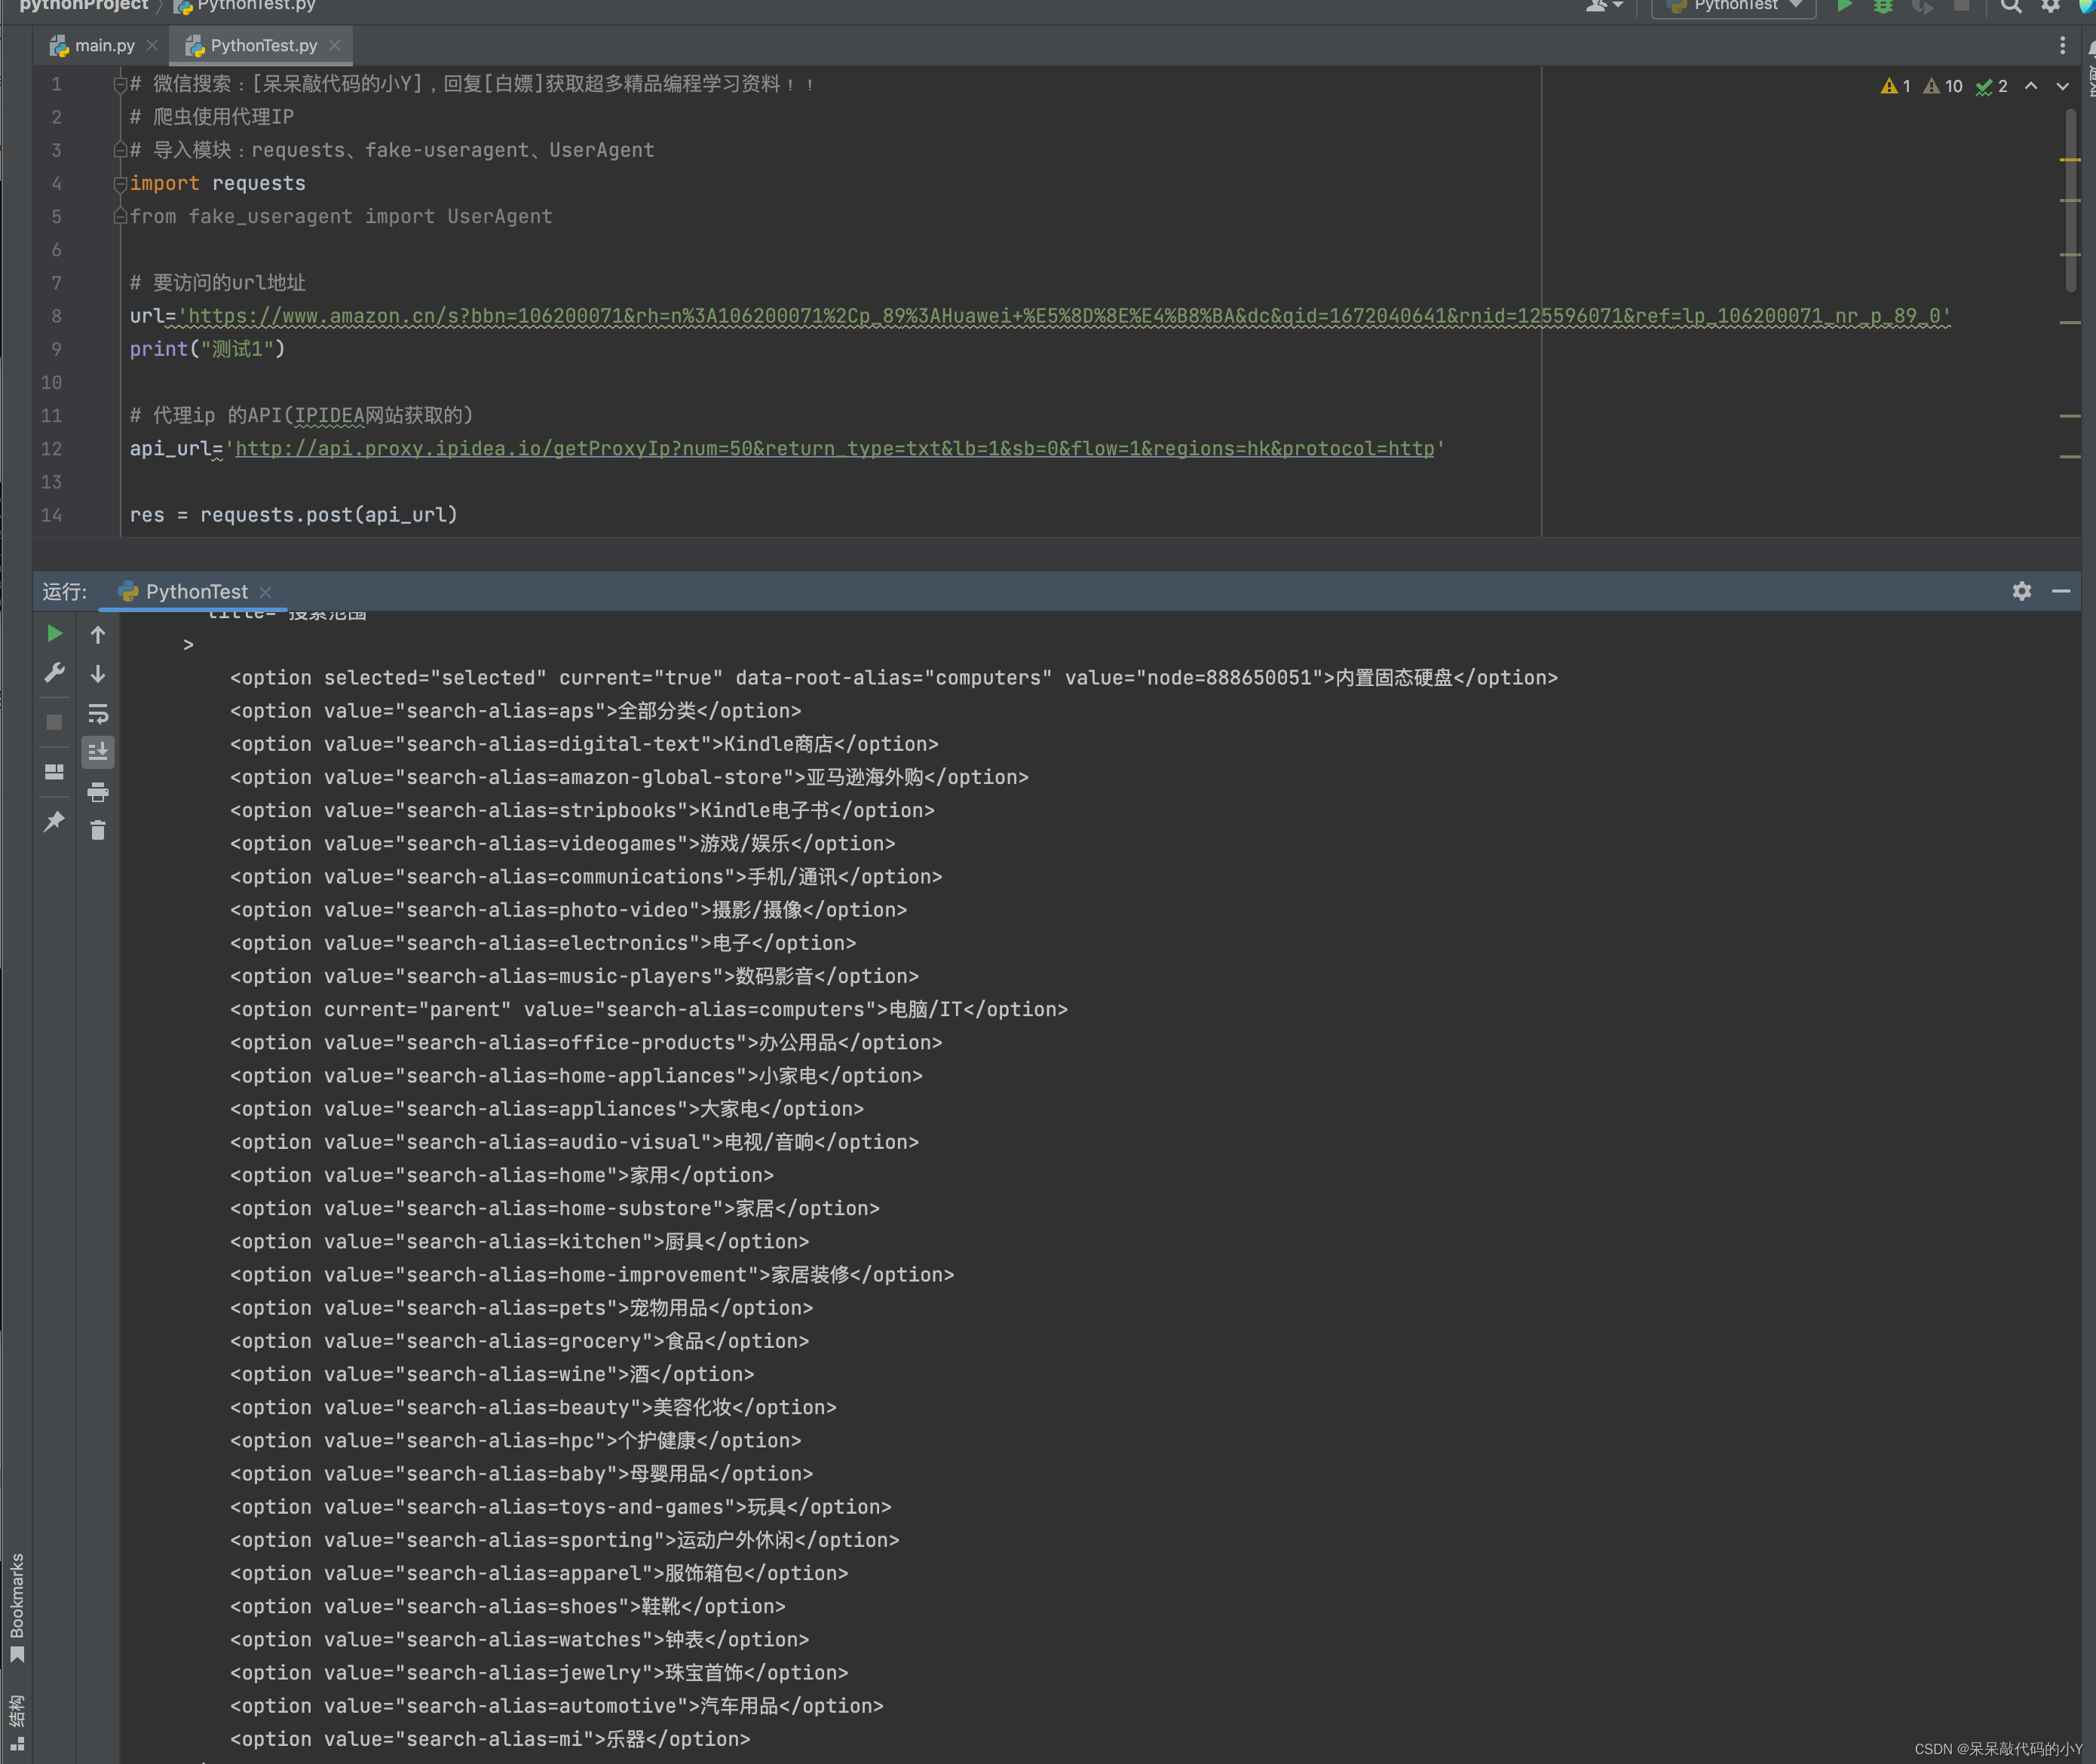Open the Run panel gear options
The height and width of the screenshot is (1764, 2096).
tap(2021, 591)
